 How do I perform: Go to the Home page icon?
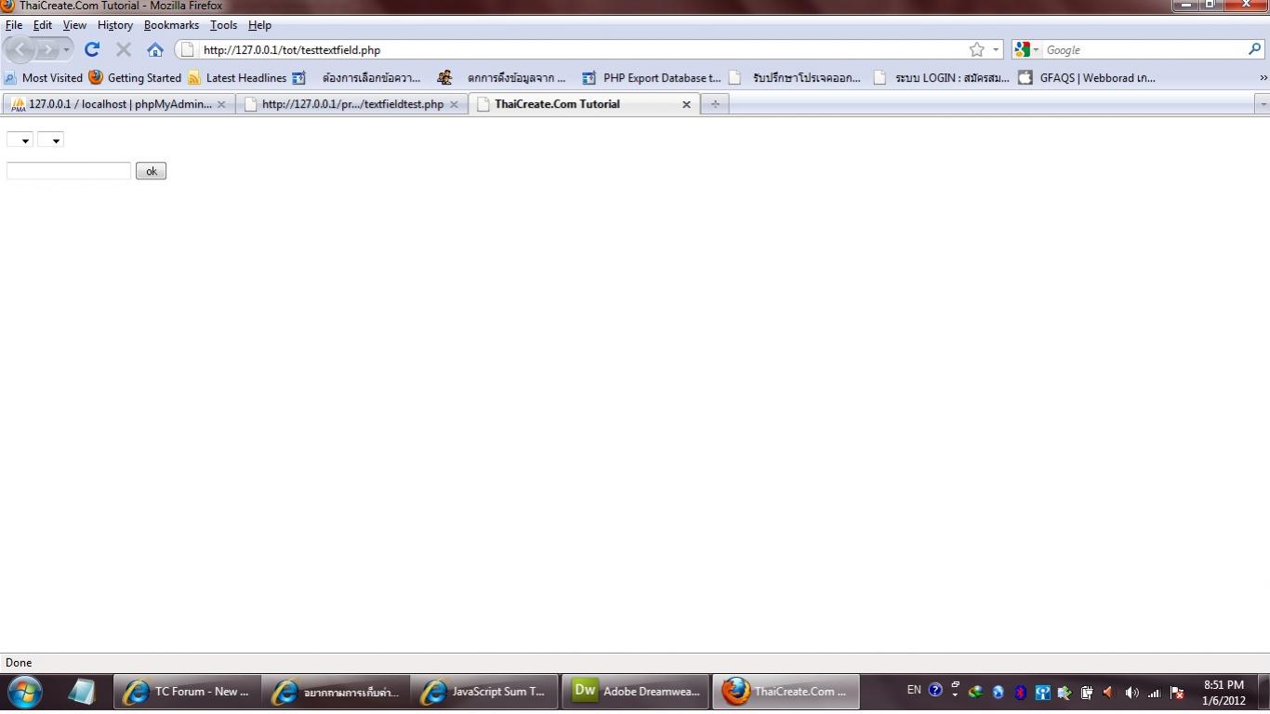point(155,50)
